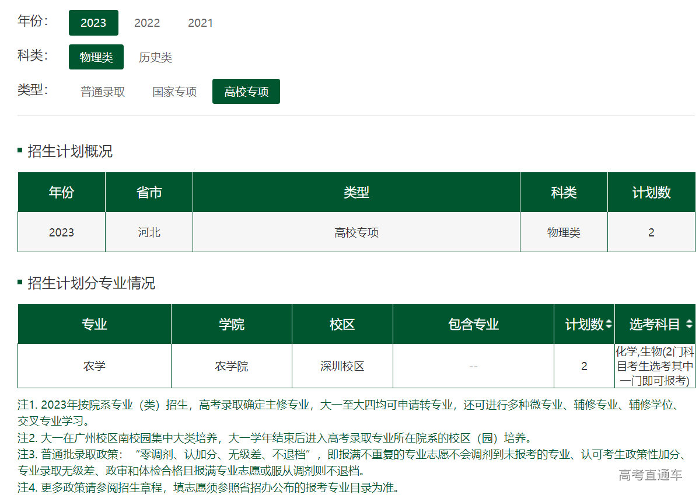Screen dimensions: 699x498
Task: Click the 农学院 college cell
Action: [232, 366]
